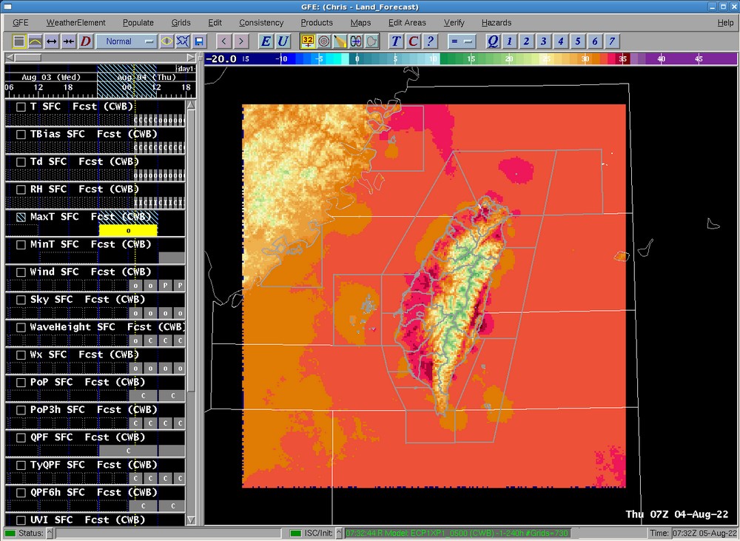Click the red C toolbar icon
The height and width of the screenshot is (541, 740).
413,41
